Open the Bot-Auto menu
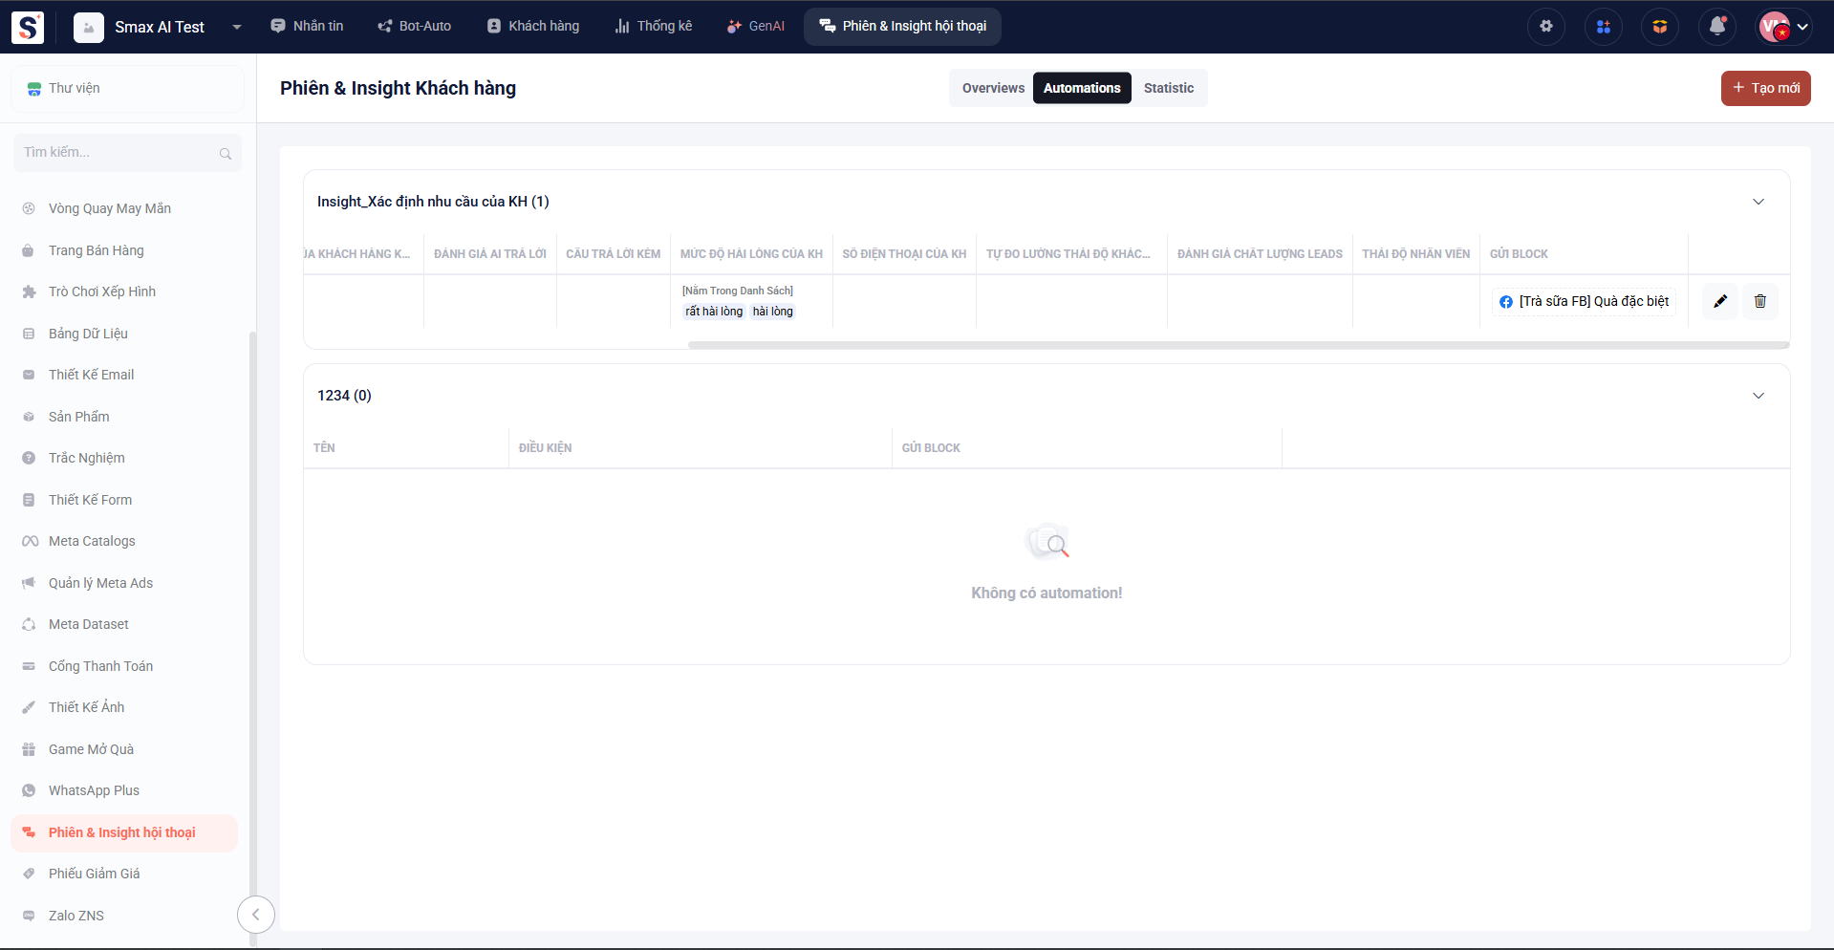Viewport: 1834px width, 950px height. 414,26
